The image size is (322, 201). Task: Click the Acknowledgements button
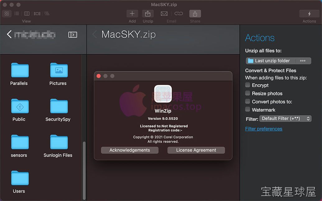tap(130, 150)
